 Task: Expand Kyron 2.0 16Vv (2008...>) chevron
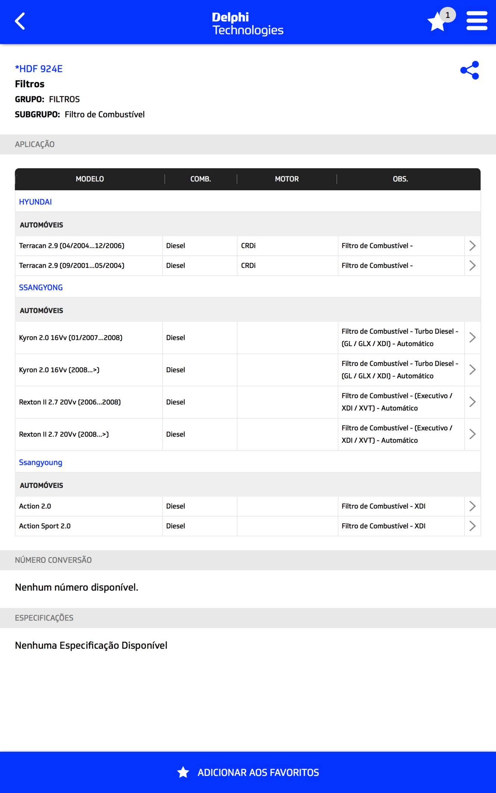tap(472, 370)
